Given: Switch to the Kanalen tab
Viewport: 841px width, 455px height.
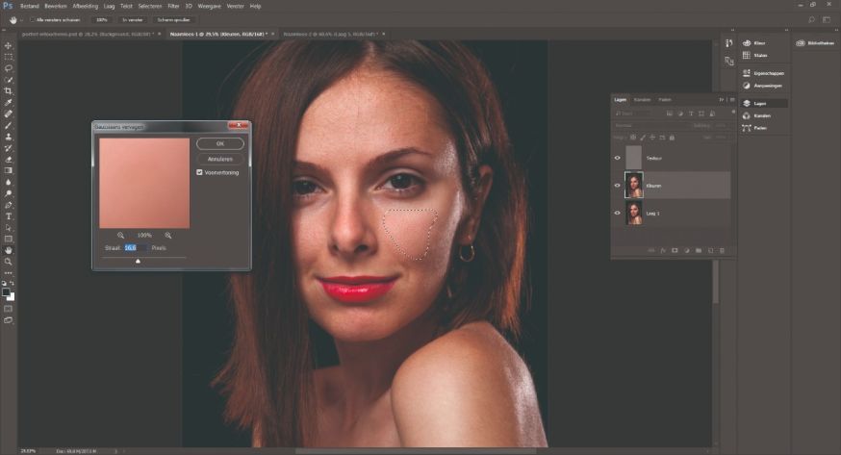Looking at the screenshot, I should click(642, 99).
